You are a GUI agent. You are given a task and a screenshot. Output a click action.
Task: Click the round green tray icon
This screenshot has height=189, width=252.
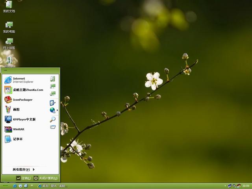[x=234, y=186]
